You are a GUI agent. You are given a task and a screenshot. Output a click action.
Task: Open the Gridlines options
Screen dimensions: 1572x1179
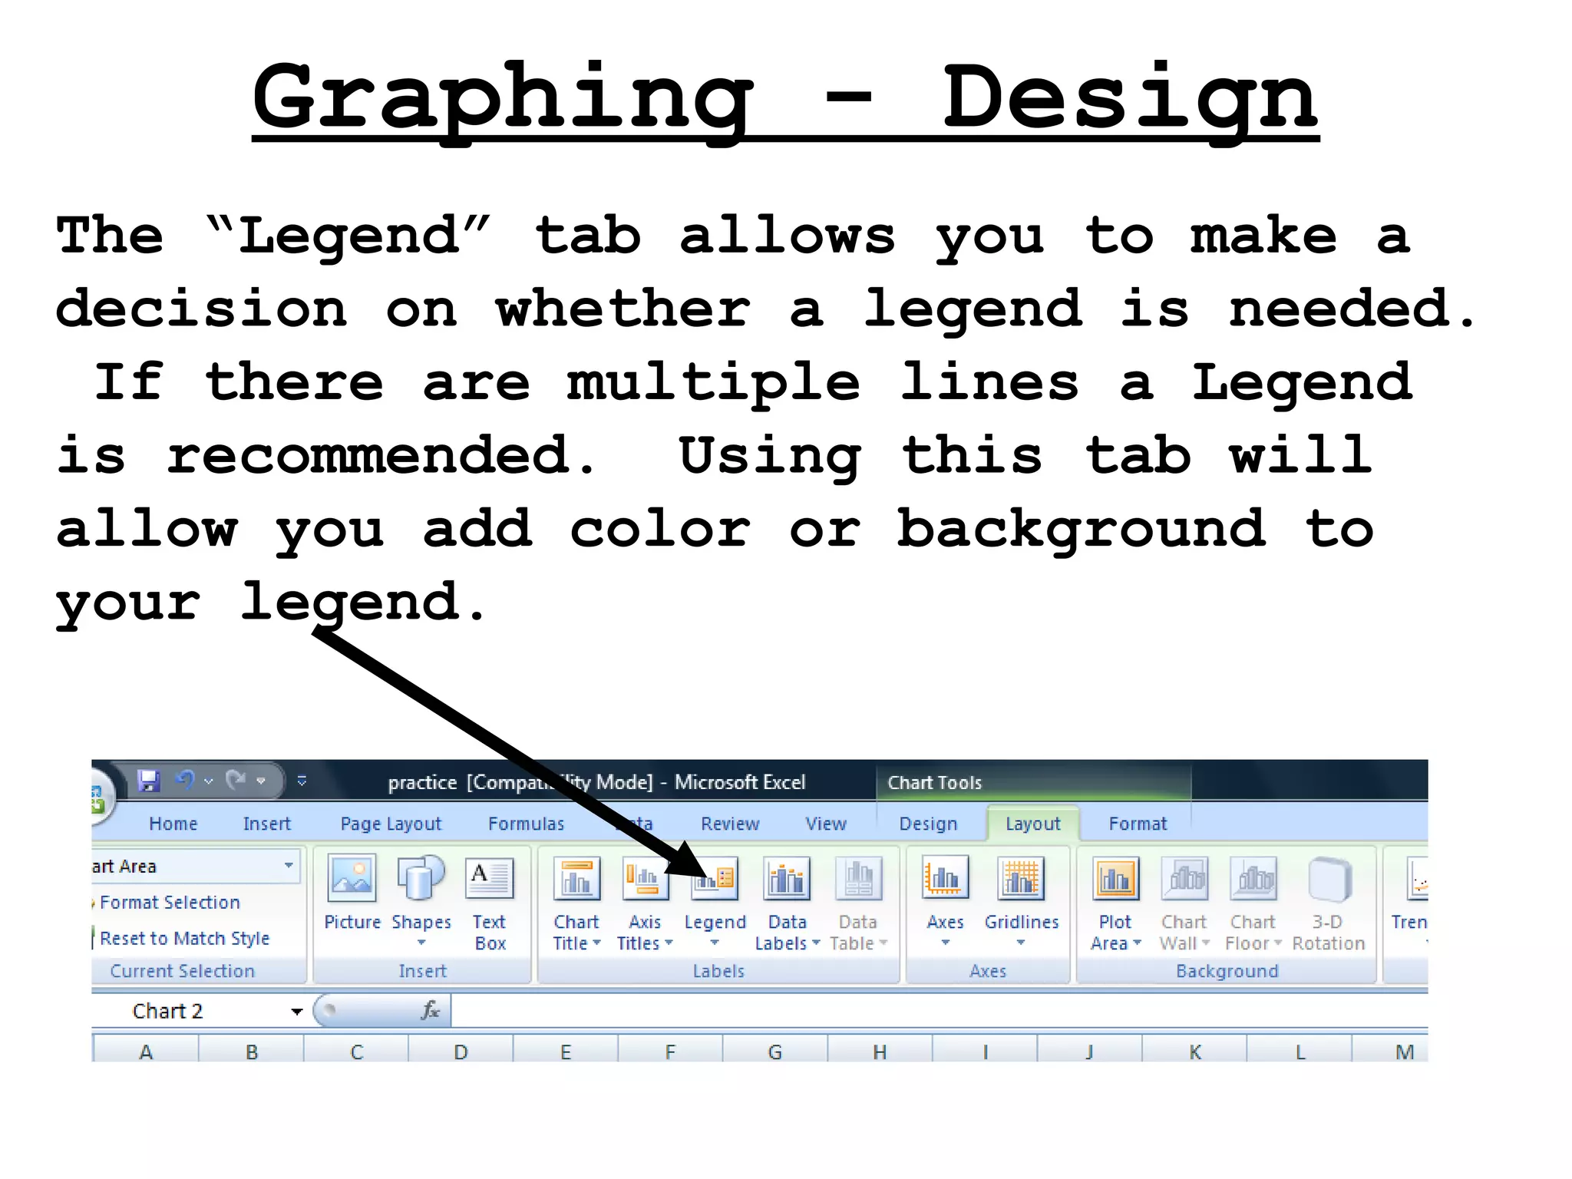[1022, 902]
